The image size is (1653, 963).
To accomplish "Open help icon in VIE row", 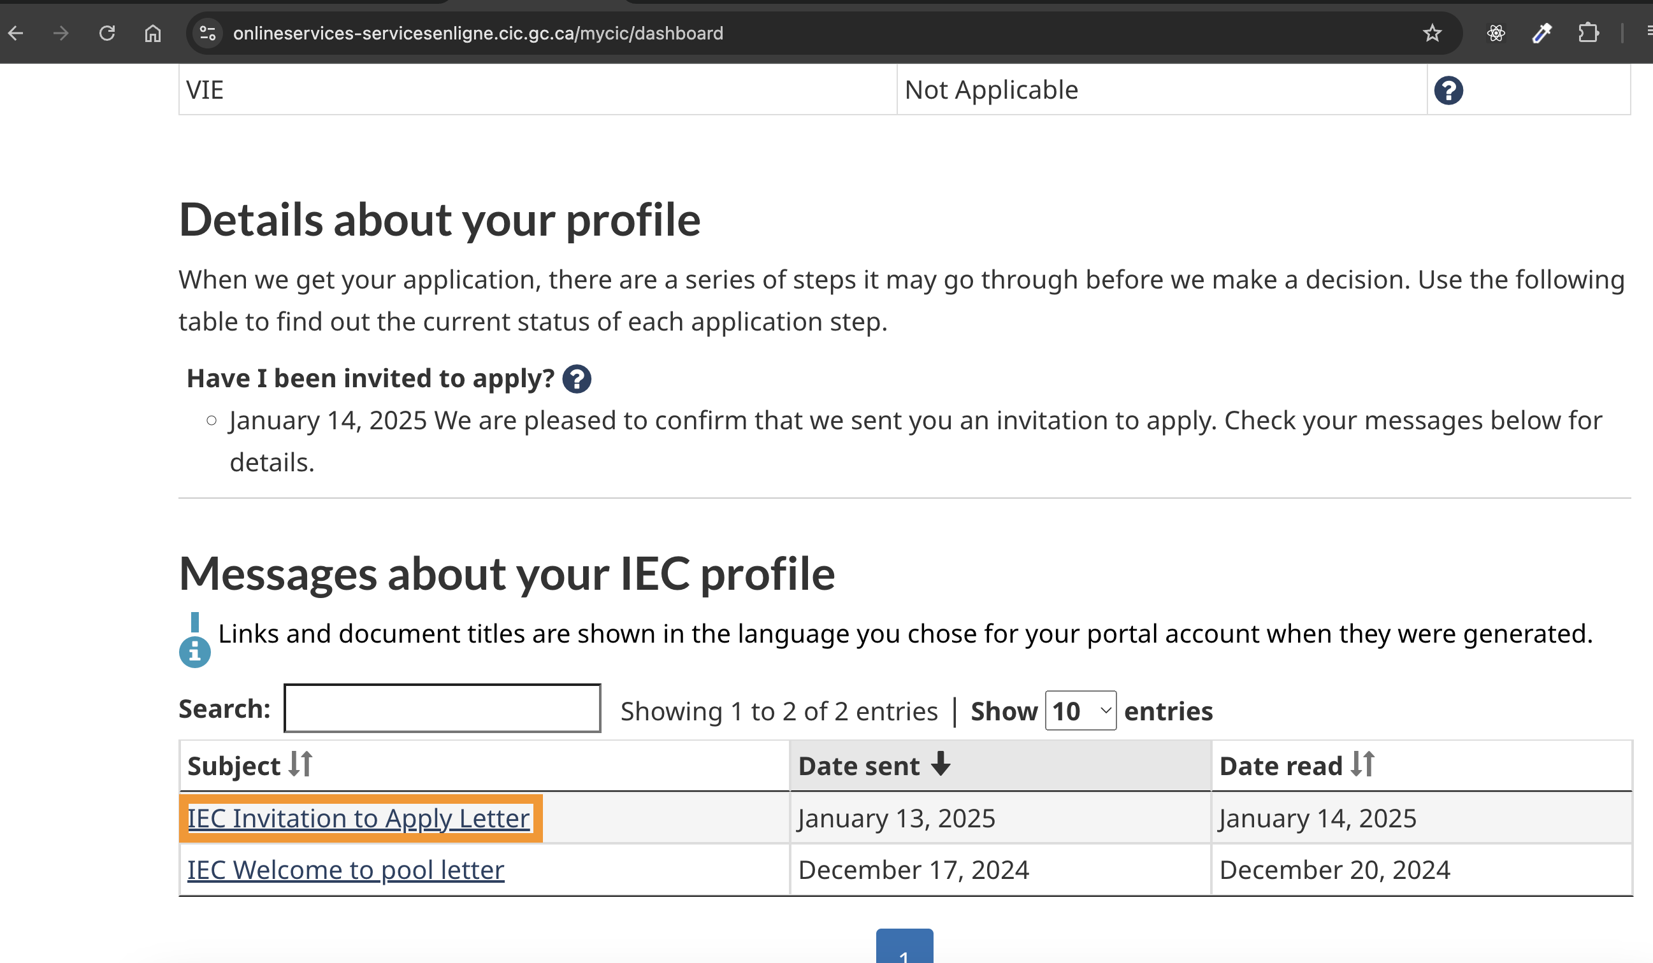I will 1448,90.
